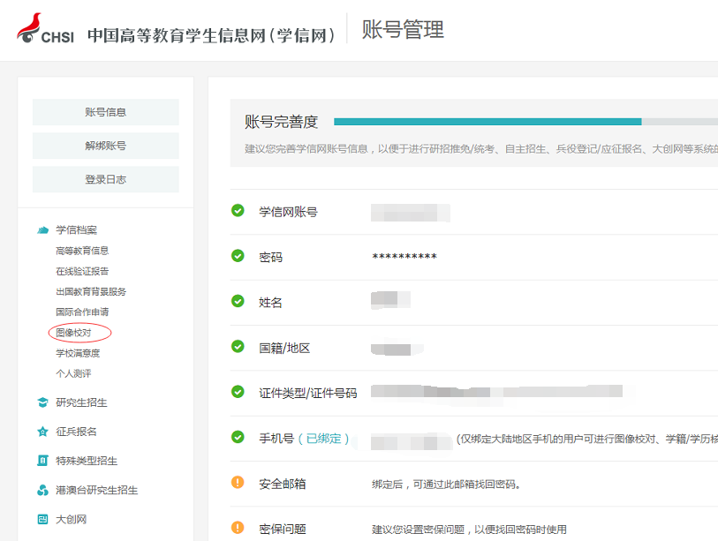
Task: Click the 账号完善度 progress bar
Action: tap(525, 122)
